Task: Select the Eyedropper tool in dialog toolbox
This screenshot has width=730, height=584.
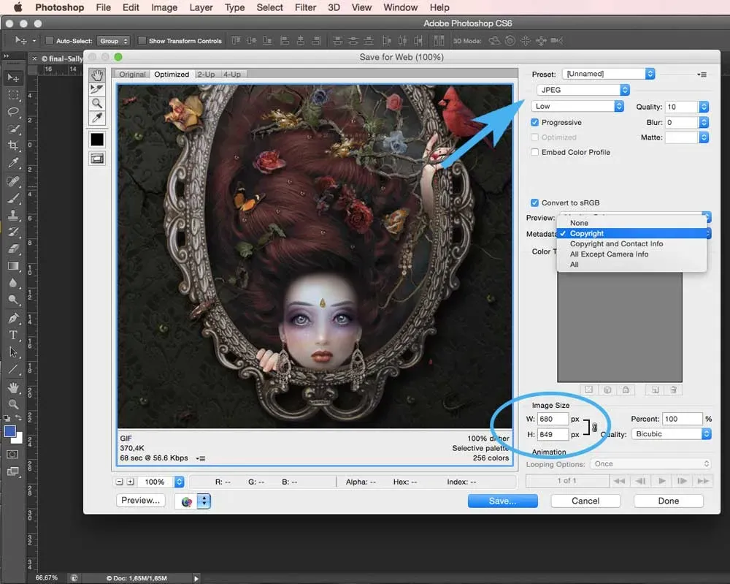Action: pos(97,118)
